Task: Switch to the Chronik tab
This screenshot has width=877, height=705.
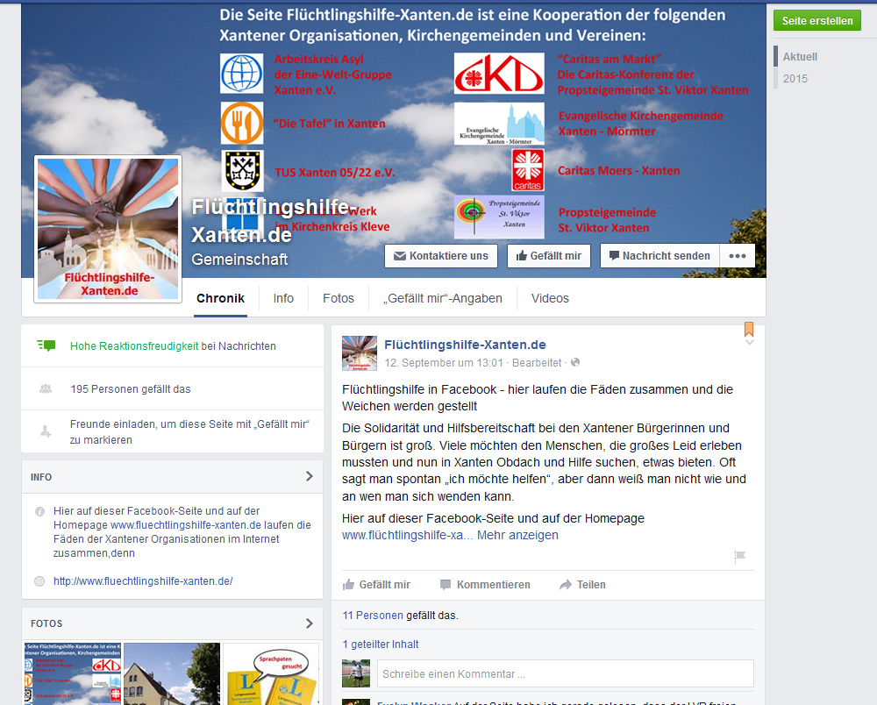Action: (x=220, y=298)
